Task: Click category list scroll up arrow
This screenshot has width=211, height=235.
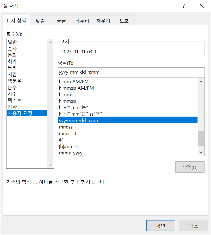Action: (50, 42)
